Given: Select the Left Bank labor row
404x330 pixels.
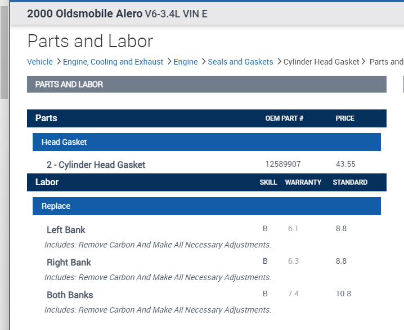Looking at the screenshot, I should tap(66, 230).
